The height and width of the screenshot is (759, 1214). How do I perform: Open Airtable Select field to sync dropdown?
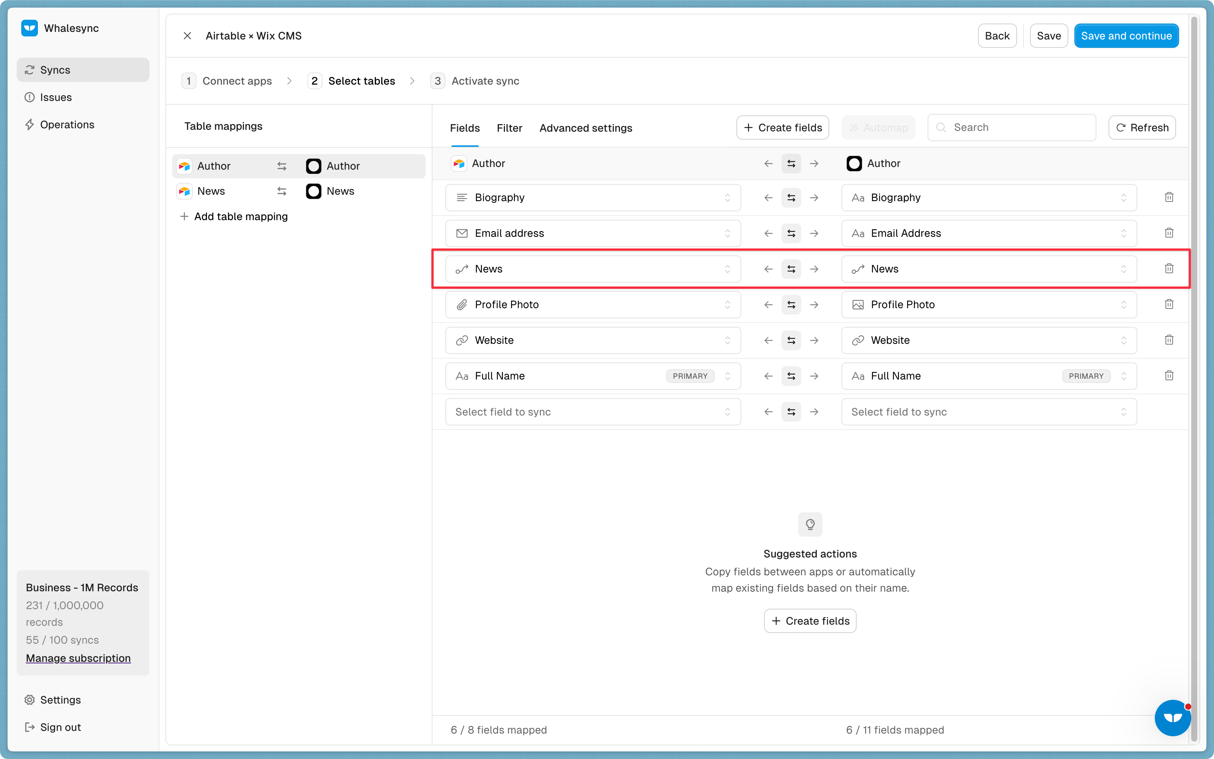click(x=593, y=412)
